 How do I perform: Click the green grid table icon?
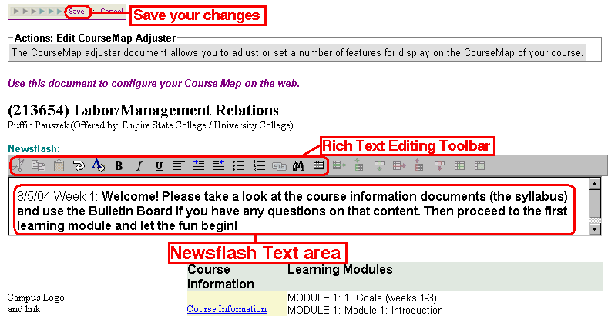coord(459,166)
